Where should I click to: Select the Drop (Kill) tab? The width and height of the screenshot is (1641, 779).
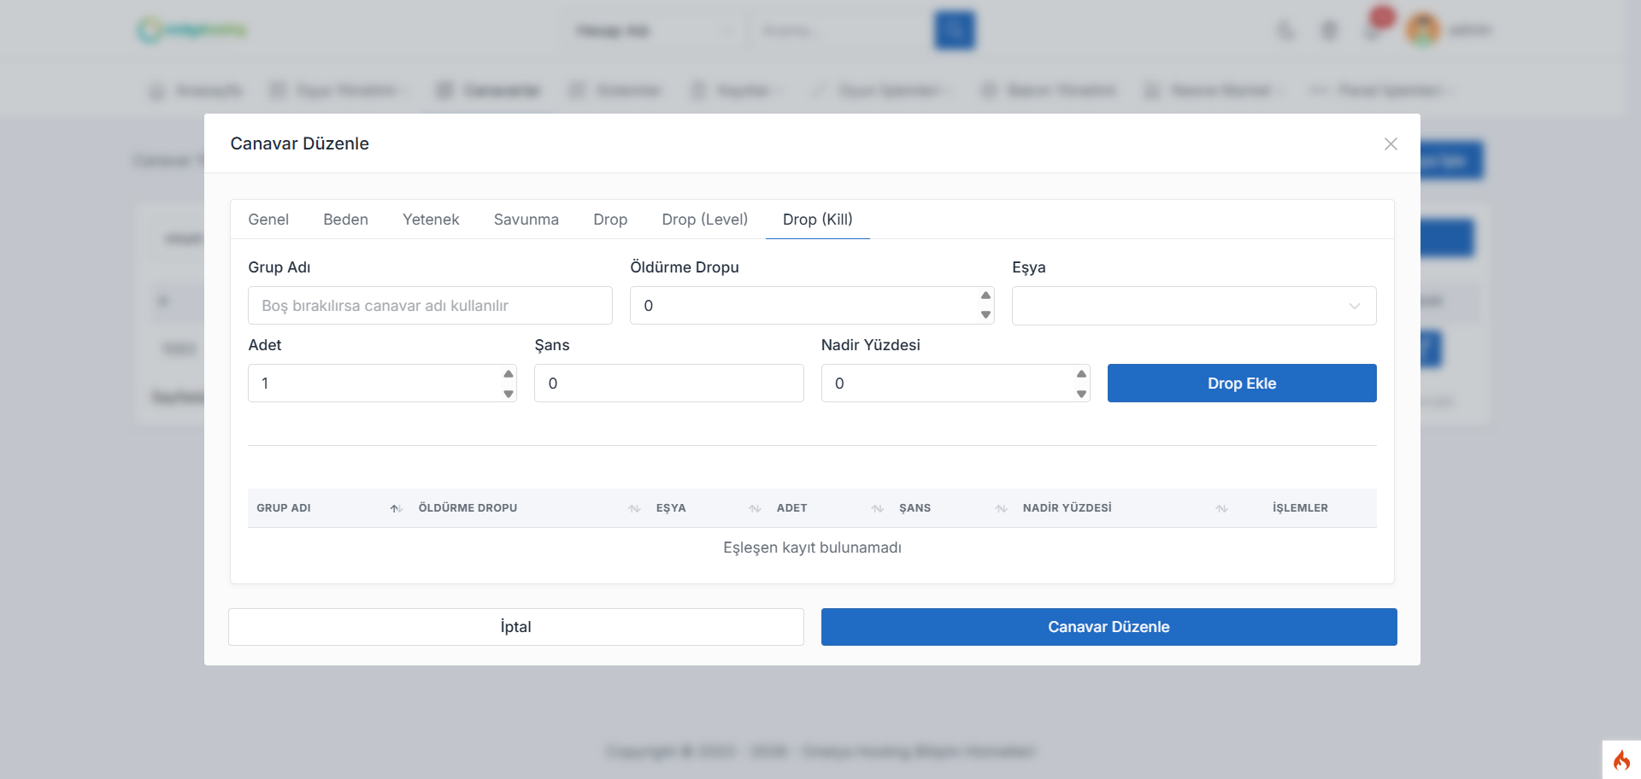[x=818, y=220]
